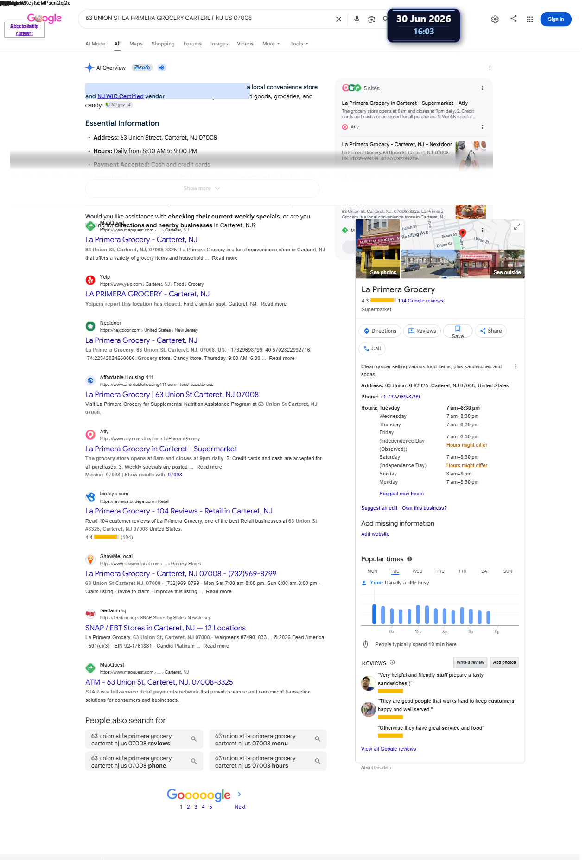Search related query ending in reviews
This screenshot has width=586, height=860.
[x=144, y=739]
